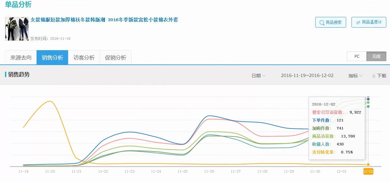The width and height of the screenshot is (390, 182).
Task: Open the 访客分析 tab
Action: 84,58
